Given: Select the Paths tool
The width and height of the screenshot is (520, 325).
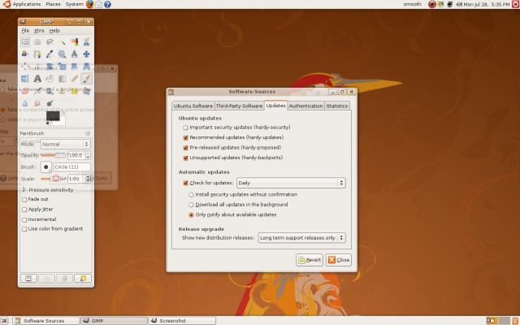Looking at the screenshot, I should pyautogui.click(x=37, y=54).
